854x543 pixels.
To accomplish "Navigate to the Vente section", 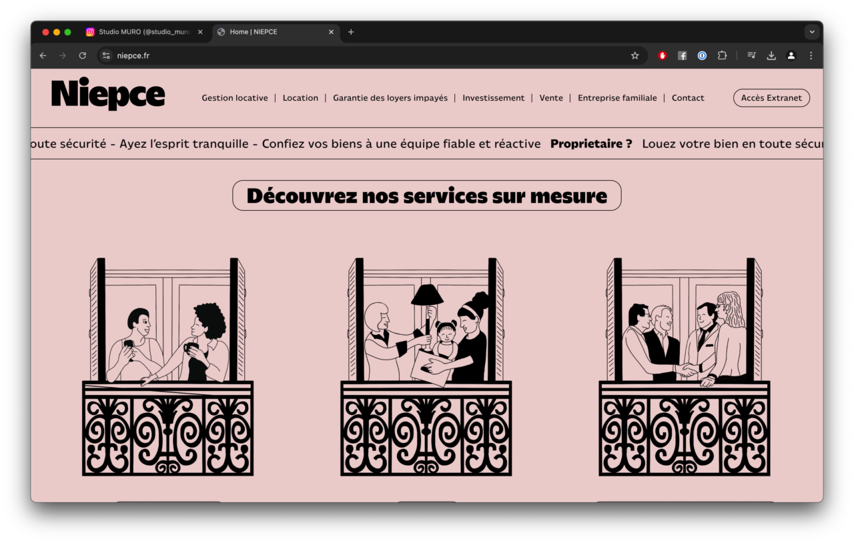I will [x=551, y=98].
